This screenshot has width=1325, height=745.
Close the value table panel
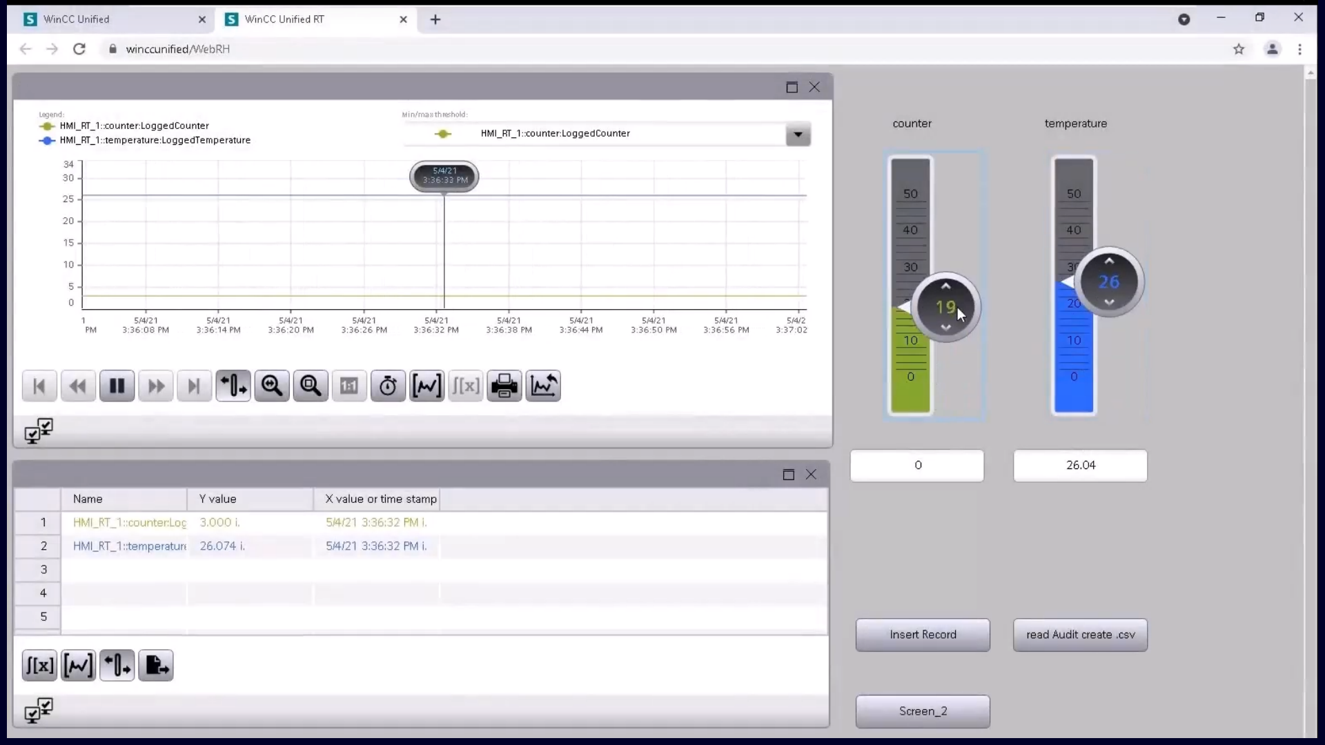[811, 475]
